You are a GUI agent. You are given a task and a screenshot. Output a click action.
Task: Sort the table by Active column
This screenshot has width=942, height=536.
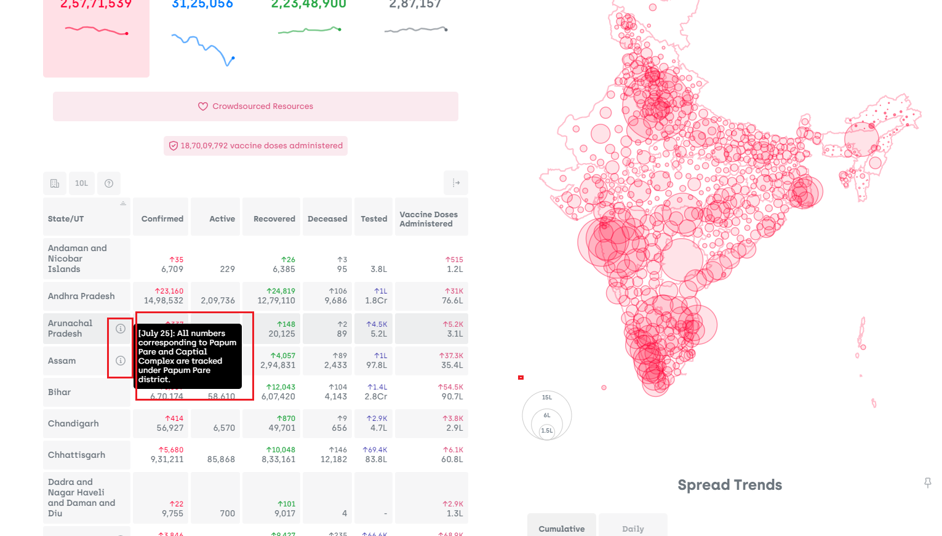[x=215, y=217]
